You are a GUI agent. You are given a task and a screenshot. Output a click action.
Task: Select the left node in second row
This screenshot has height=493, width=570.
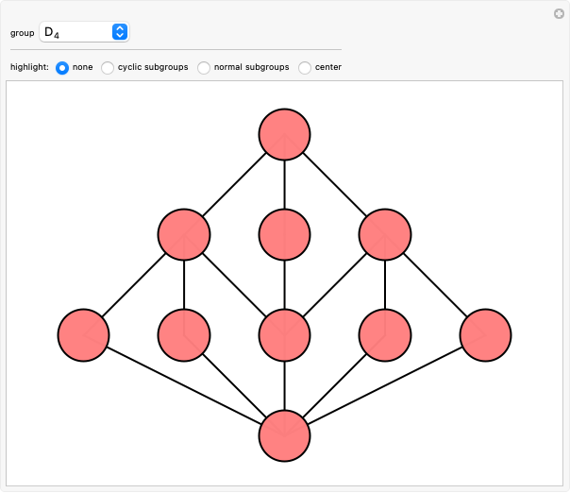pos(184,234)
